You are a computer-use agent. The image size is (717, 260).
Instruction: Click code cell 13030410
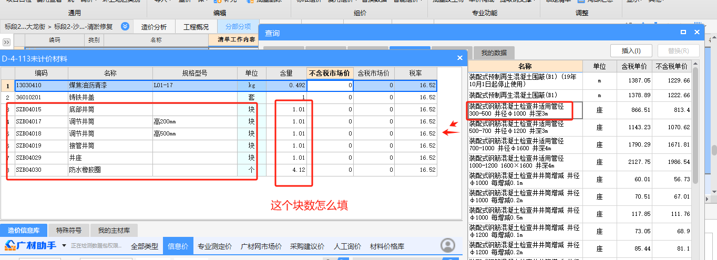click(42, 85)
